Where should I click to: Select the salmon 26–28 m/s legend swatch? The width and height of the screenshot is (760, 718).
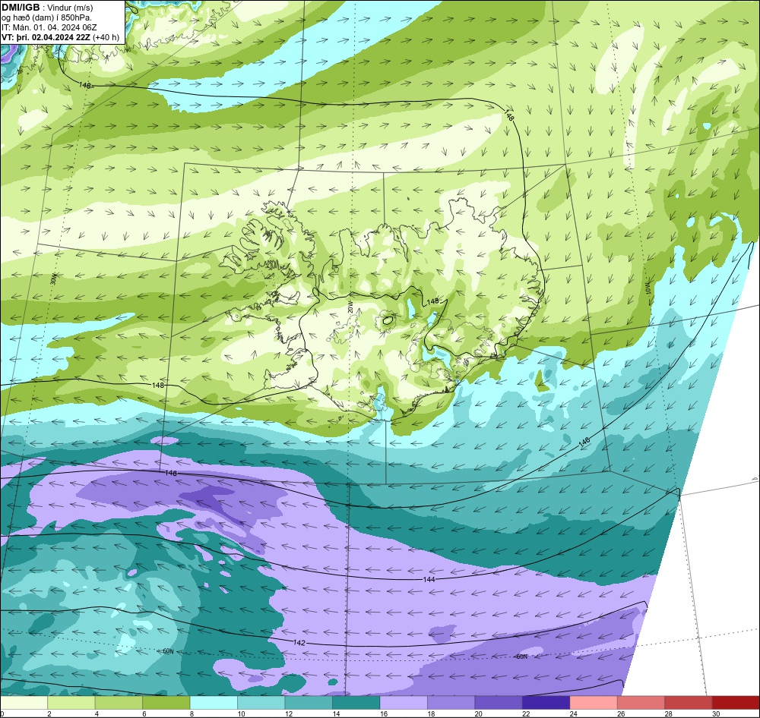pyautogui.click(x=641, y=703)
